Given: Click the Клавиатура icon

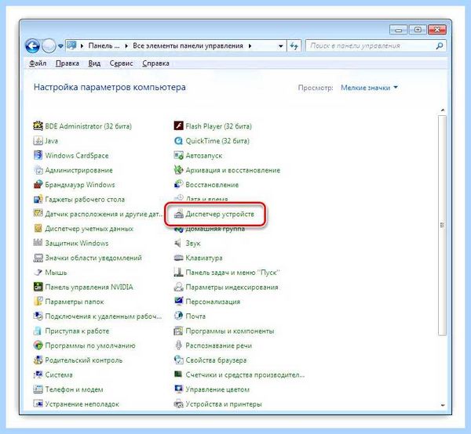Looking at the screenshot, I should coord(178,258).
